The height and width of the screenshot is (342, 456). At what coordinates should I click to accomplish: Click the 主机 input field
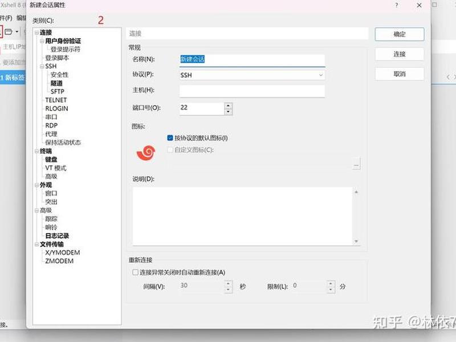[252, 91]
